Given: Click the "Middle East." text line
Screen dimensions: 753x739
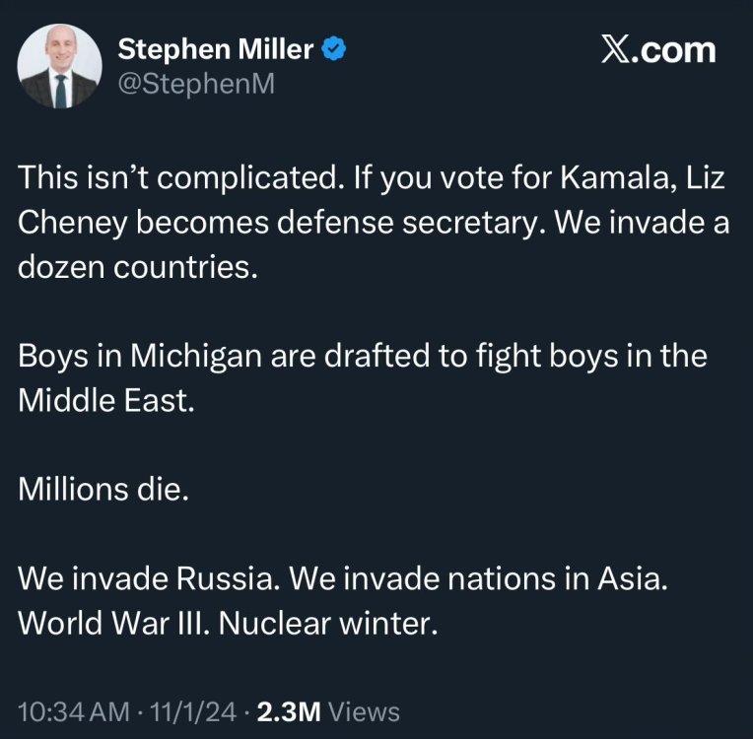Looking at the screenshot, I should (x=102, y=401).
